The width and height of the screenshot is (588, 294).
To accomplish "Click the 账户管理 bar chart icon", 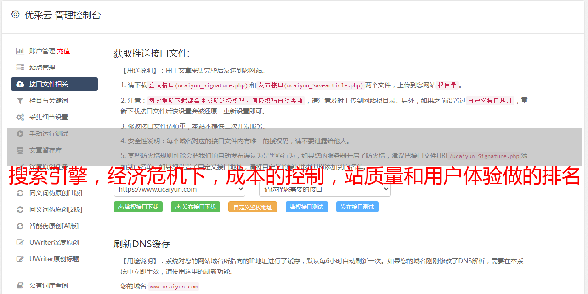I will tap(20, 51).
